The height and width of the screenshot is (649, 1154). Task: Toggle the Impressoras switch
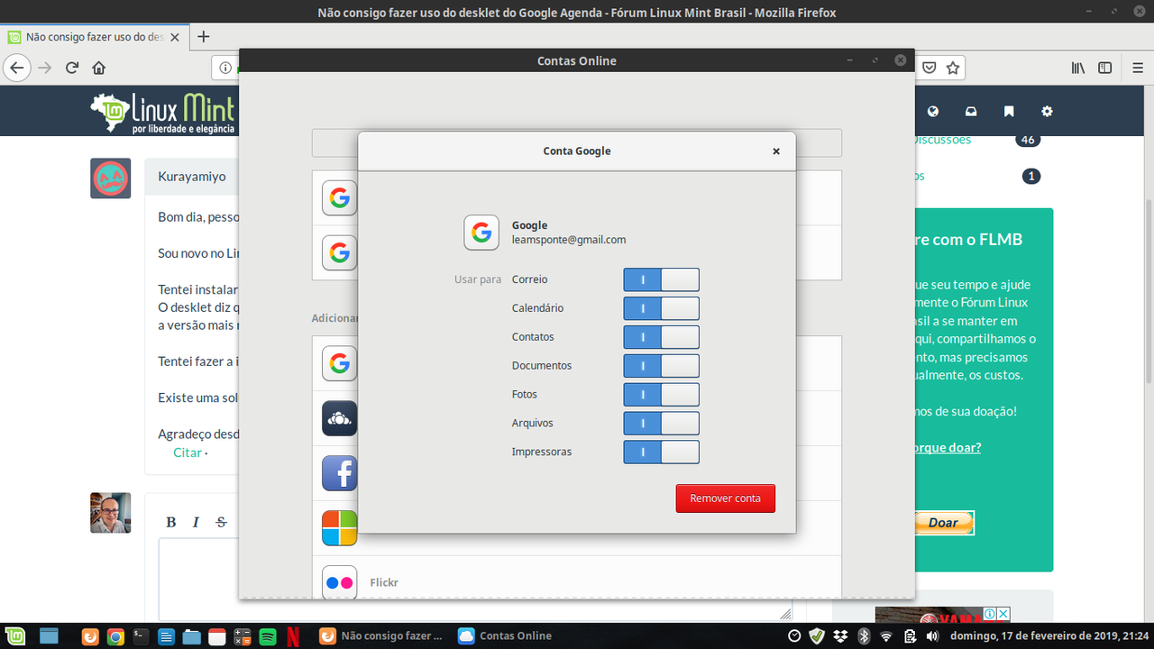[x=661, y=452]
